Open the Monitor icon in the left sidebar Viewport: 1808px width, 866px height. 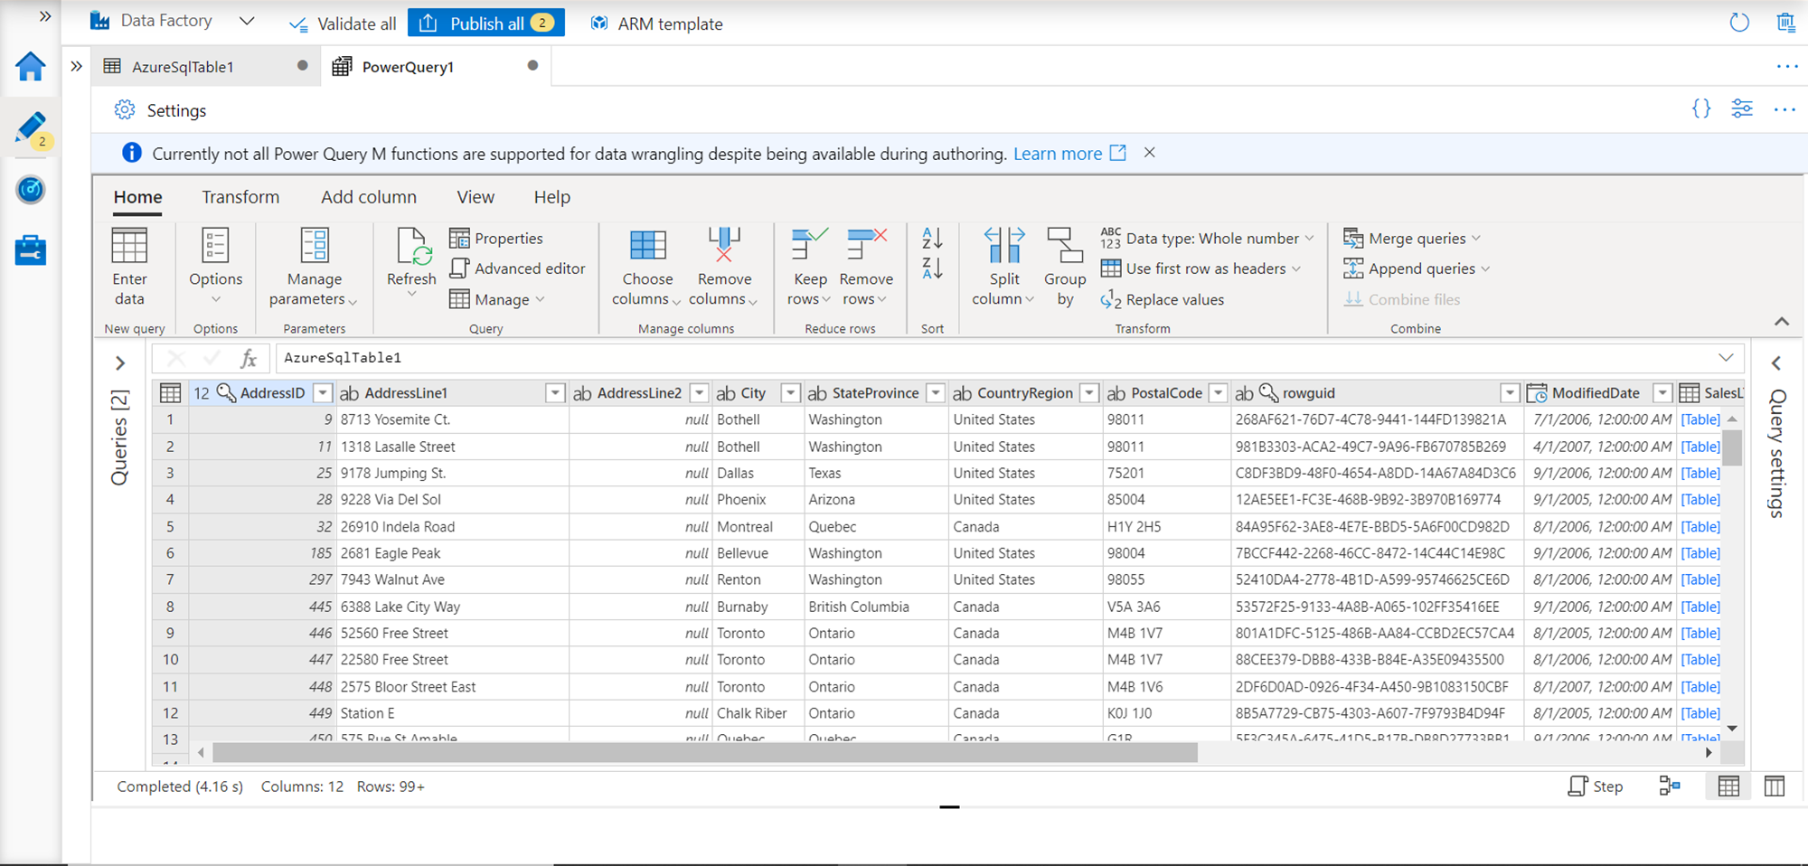(x=31, y=190)
